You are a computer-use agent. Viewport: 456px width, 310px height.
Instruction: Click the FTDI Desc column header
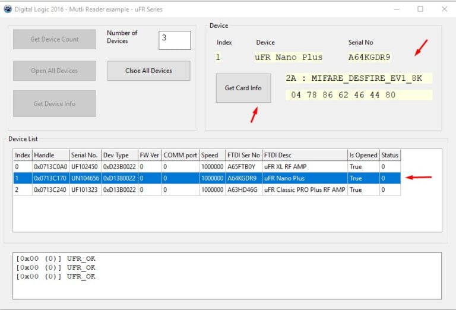[x=305, y=155]
